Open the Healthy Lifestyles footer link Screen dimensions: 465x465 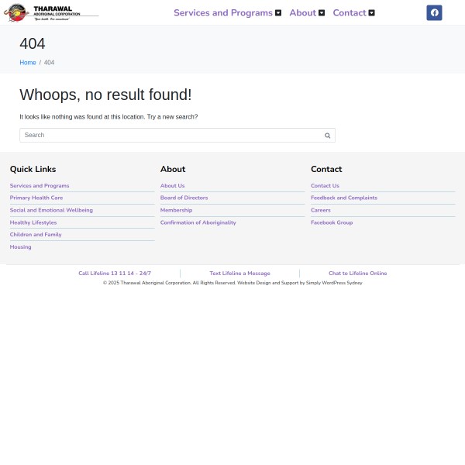[x=33, y=222]
